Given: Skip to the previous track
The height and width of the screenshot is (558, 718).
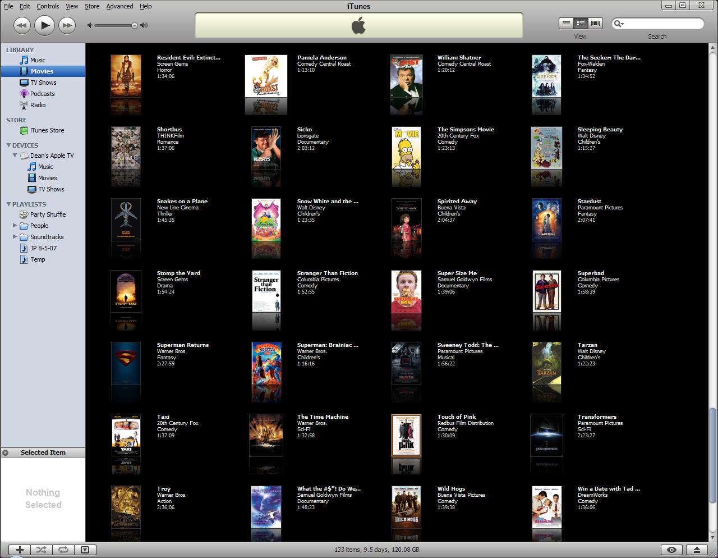Looking at the screenshot, I should (x=22, y=25).
